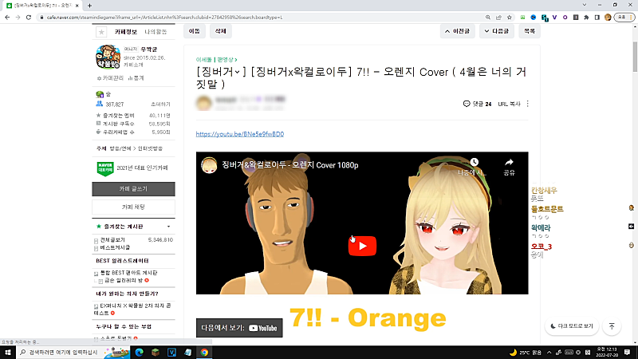
Task: Open Microsoft Edge from the taskbar
Action: (139, 353)
